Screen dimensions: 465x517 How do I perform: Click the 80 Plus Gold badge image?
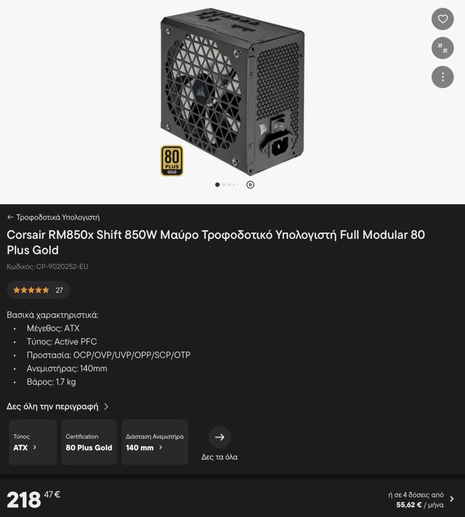click(x=172, y=161)
